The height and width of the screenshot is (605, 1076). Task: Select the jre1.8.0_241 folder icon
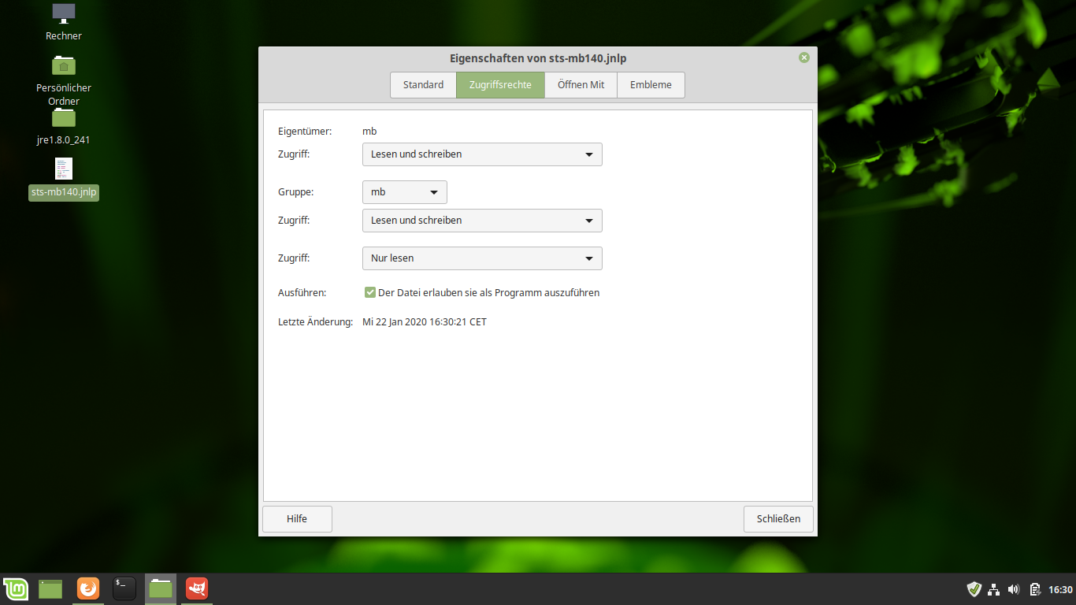coord(64,118)
